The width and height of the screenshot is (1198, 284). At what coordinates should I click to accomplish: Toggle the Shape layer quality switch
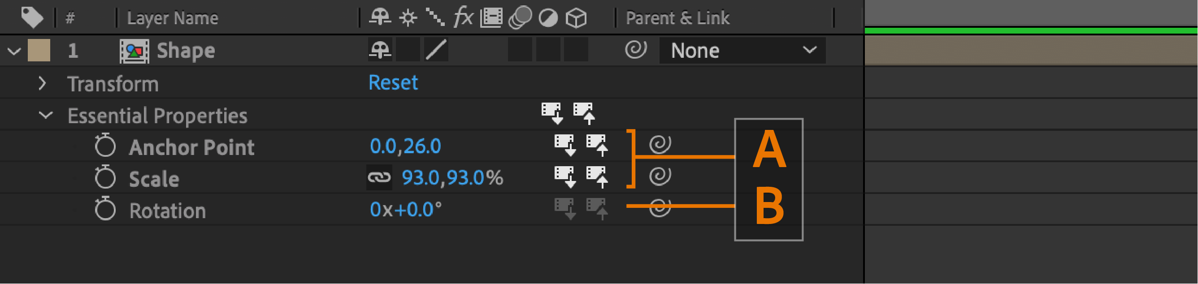(x=436, y=50)
